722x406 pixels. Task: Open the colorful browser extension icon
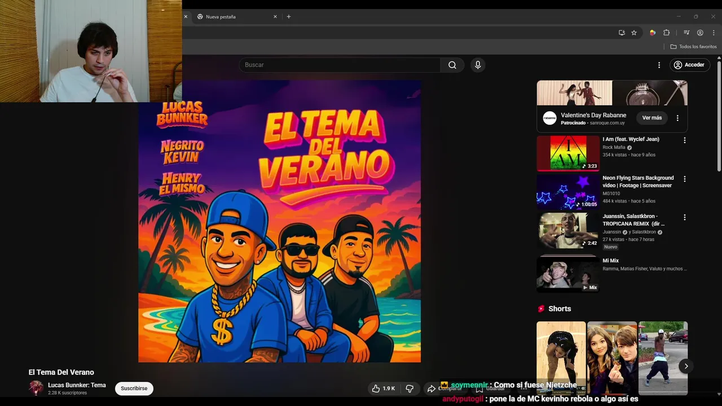[653, 33]
